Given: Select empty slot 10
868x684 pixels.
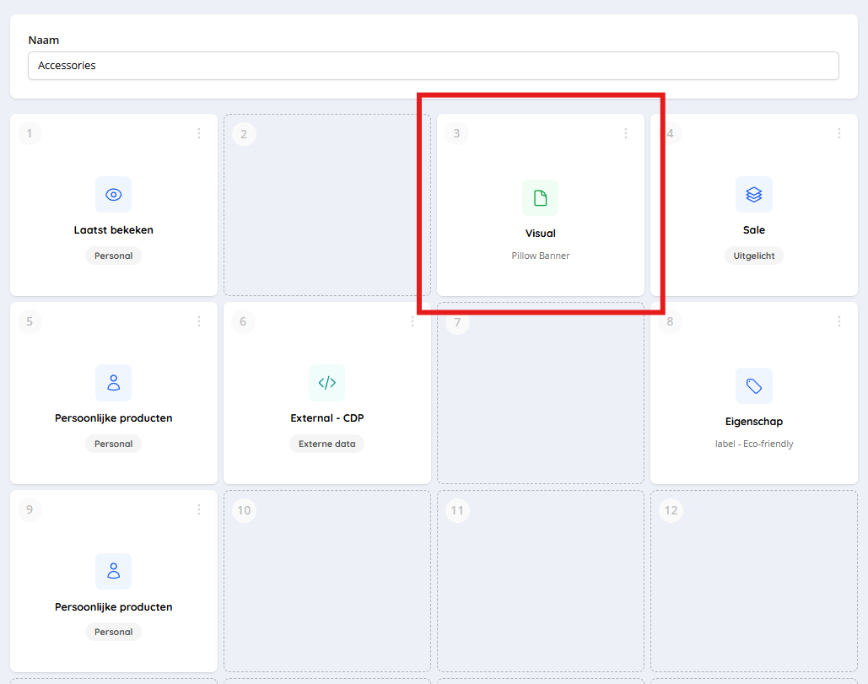Looking at the screenshot, I should click(x=327, y=581).
